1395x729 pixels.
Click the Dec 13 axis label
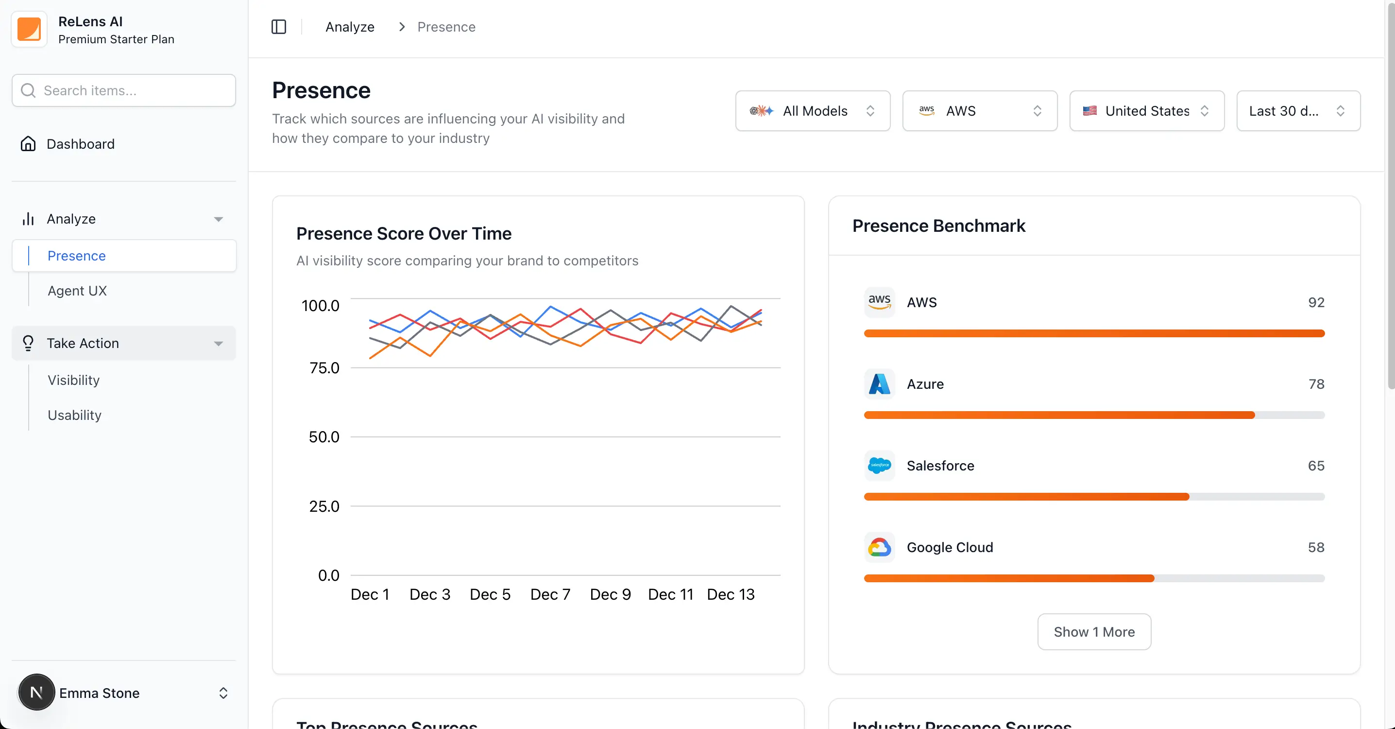(731, 594)
